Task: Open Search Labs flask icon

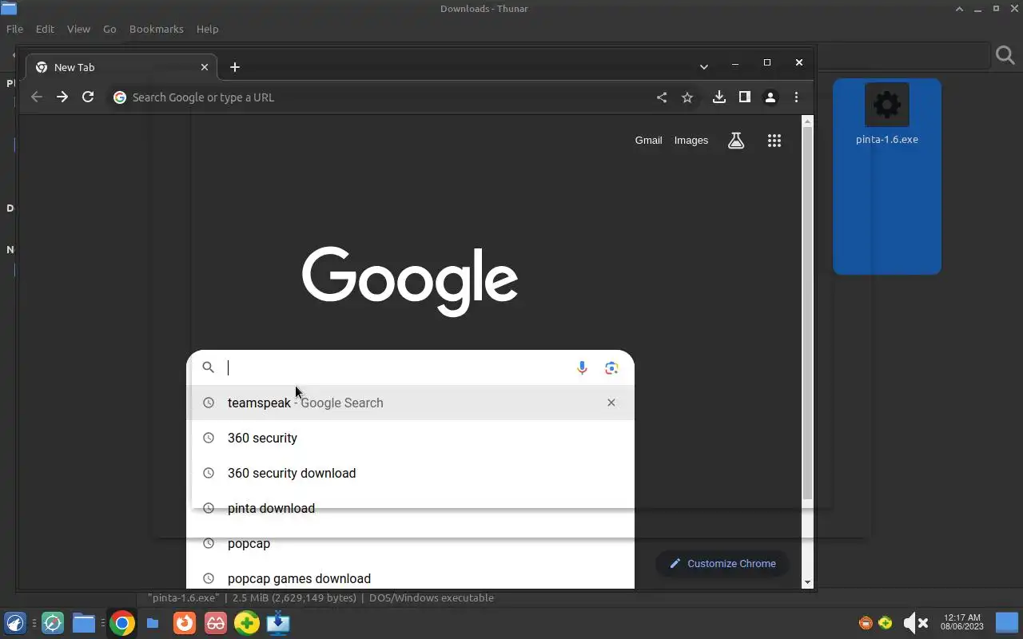Action: (736, 141)
